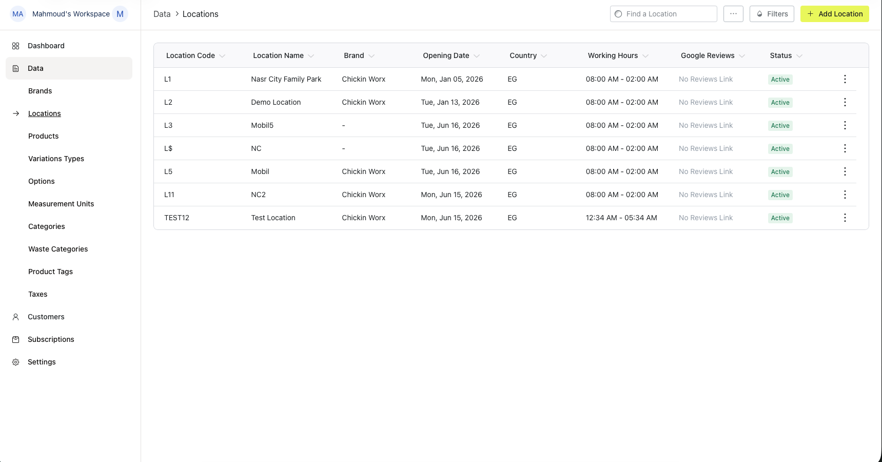Click the MA workspace avatar
The height and width of the screenshot is (462, 882).
point(18,14)
